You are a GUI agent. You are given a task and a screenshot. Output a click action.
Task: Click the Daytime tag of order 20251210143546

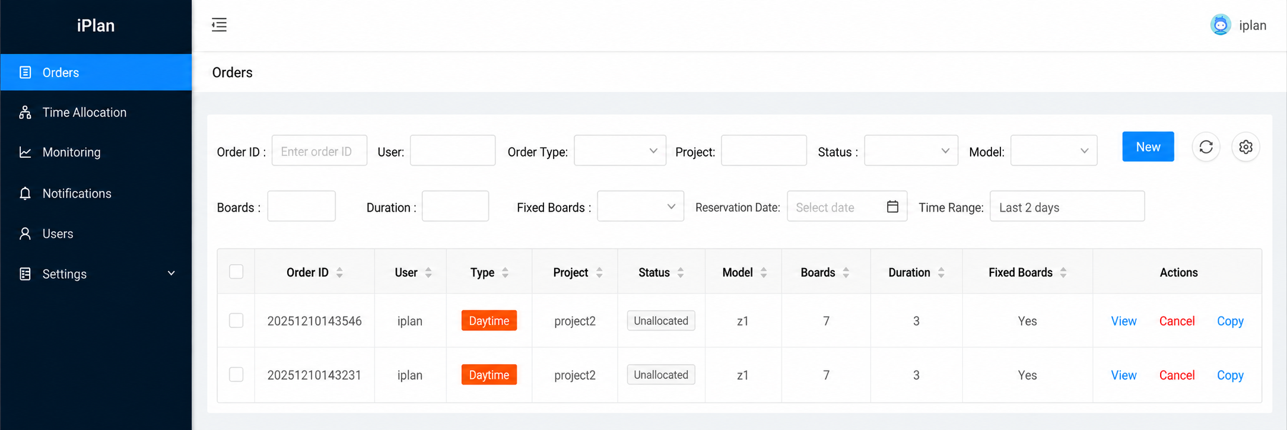[489, 321]
